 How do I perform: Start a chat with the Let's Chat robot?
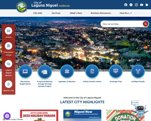click(140, 109)
